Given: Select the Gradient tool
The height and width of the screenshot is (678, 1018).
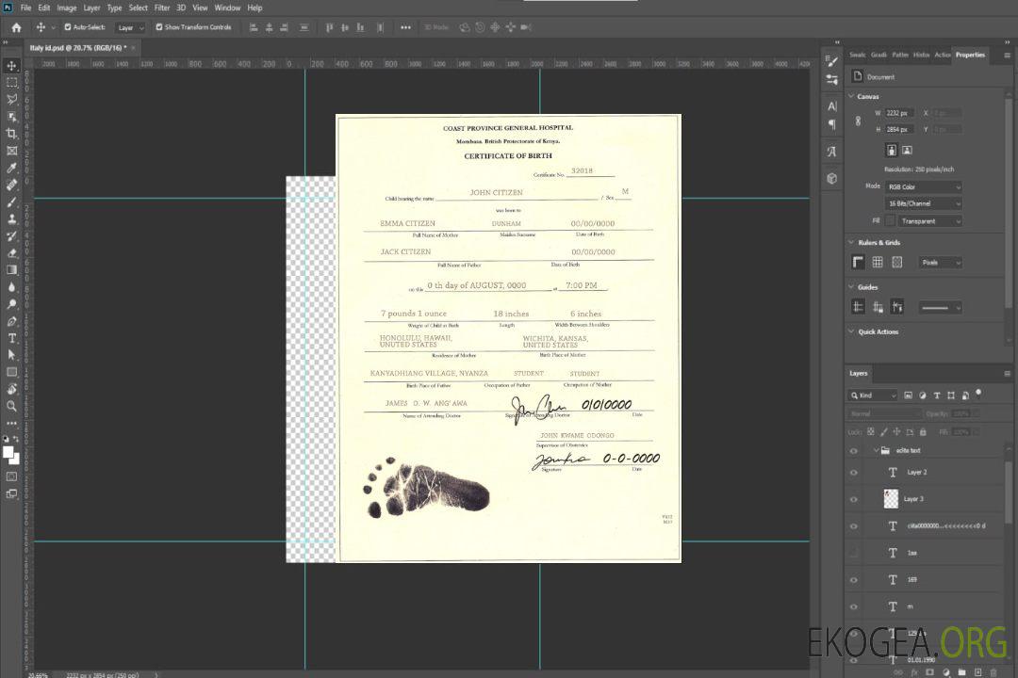Looking at the screenshot, I should click(11, 270).
